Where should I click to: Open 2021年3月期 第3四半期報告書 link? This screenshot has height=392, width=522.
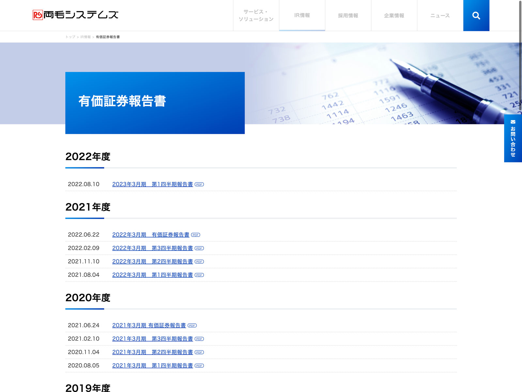pos(152,339)
